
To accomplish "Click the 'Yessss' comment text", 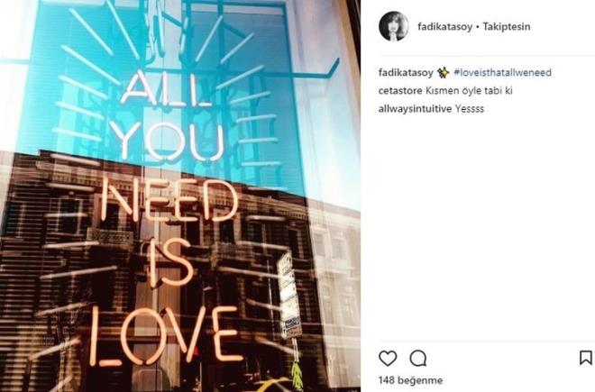I will (470, 109).
